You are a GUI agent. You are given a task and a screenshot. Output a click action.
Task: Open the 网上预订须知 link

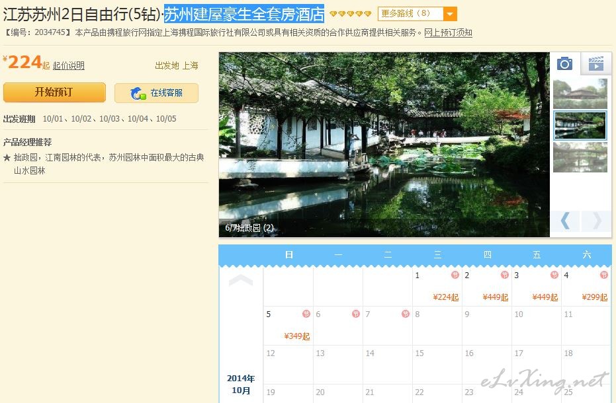coord(448,32)
